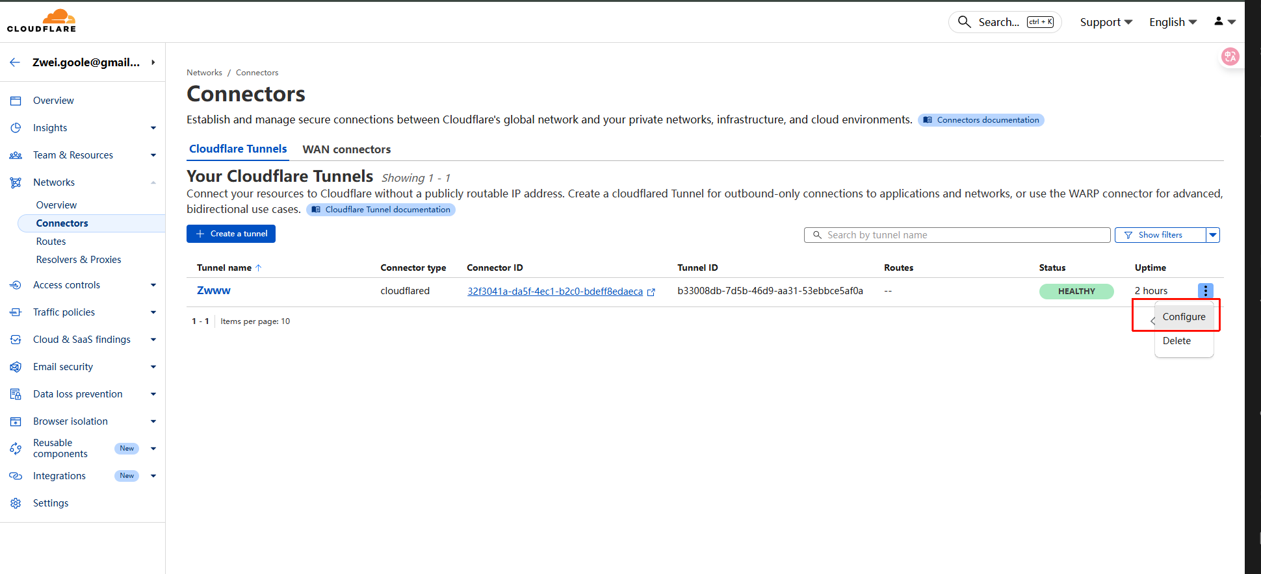Click the translation extension icon

(1230, 57)
